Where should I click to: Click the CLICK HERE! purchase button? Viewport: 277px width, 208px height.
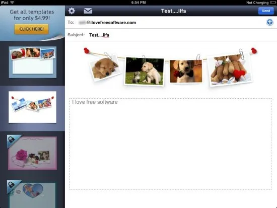[31, 29]
